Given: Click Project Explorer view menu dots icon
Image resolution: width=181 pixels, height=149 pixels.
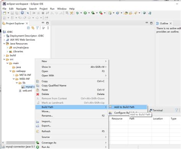Looking at the screenshot, I should [x=48, y=28].
